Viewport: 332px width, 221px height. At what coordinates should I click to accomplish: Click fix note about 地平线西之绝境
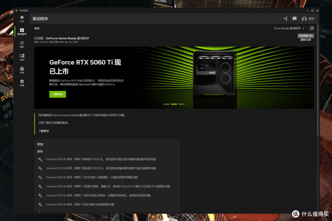[98, 196]
